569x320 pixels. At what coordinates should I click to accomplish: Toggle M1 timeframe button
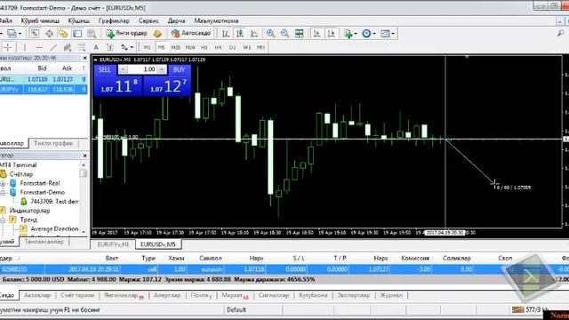point(147,47)
